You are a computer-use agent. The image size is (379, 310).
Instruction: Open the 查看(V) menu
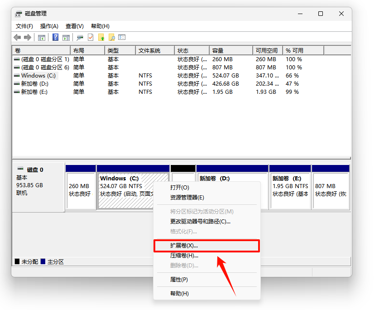point(74,26)
